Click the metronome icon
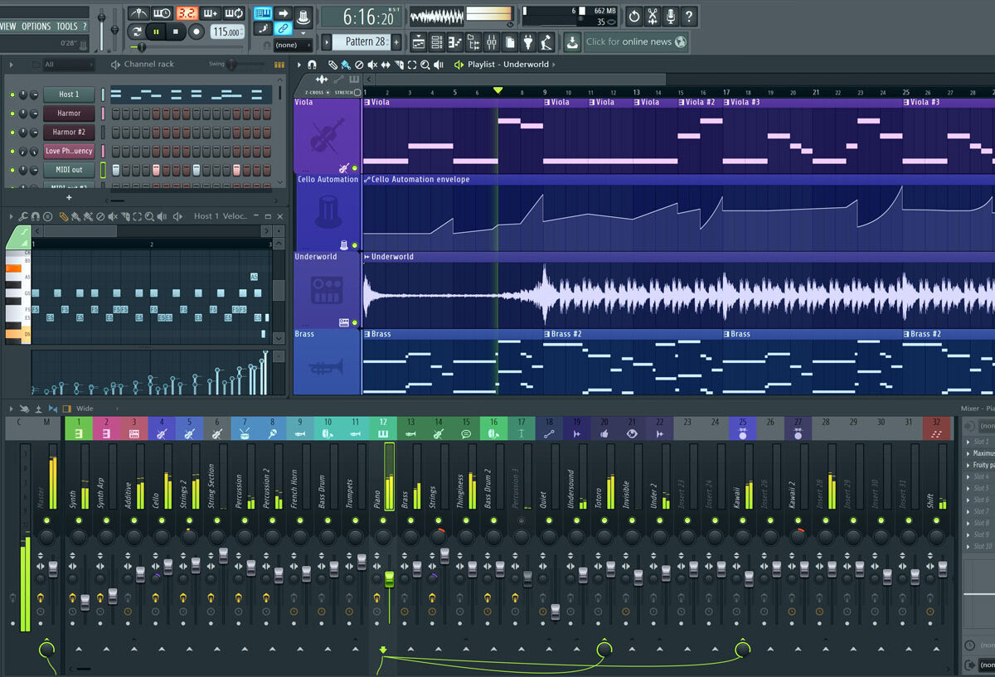 (138, 14)
